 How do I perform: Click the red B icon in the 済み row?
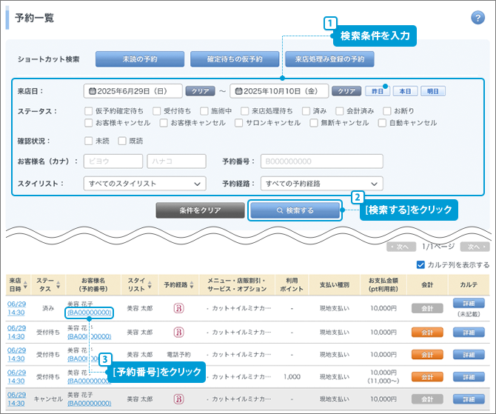(178, 308)
